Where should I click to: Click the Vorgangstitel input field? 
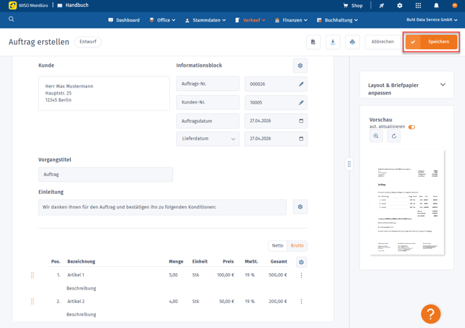(x=105, y=174)
